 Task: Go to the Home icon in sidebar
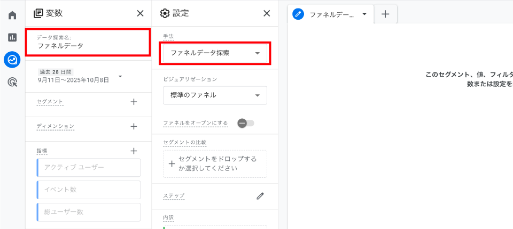pyautogui.click(x=12, y=14)
